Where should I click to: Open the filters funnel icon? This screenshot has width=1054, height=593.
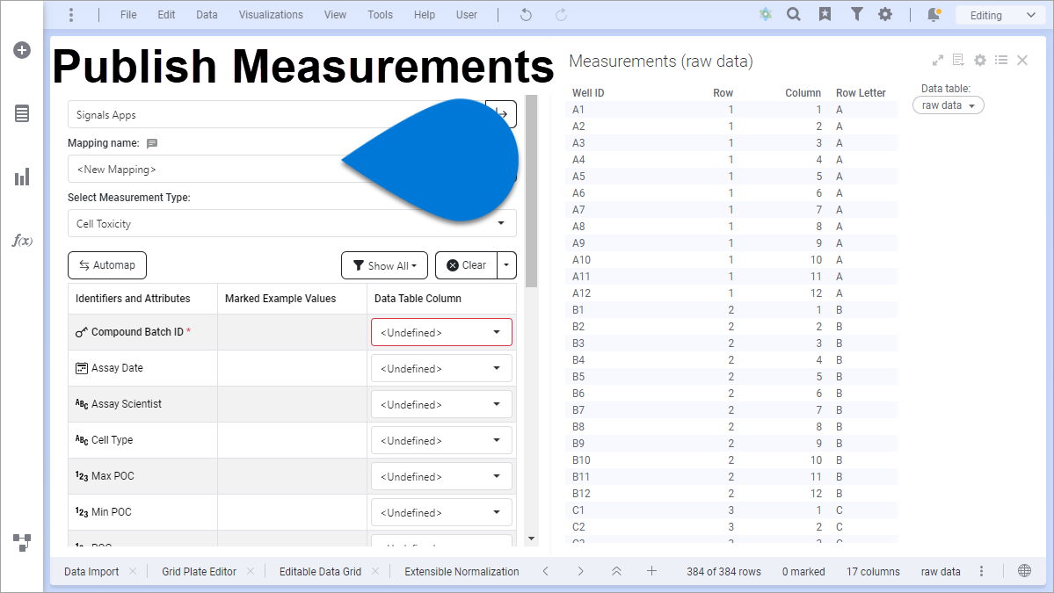click(x=856, y=14)
